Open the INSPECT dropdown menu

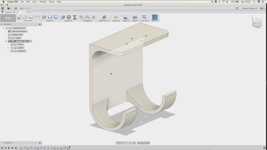[x=116, y=21]
